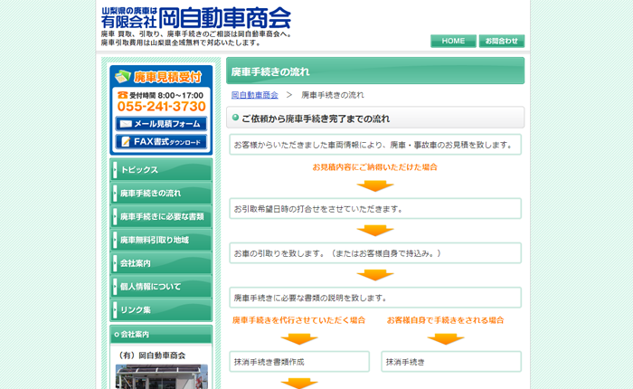
Task: Click step box 廃車手続きに必要な書類の説明
Action: 375,298
